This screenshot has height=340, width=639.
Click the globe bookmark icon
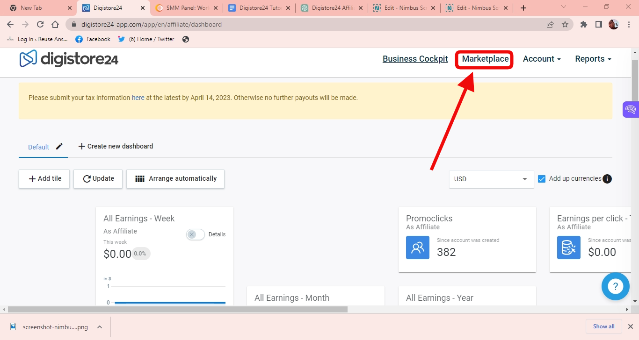pyautogui.click(x=186, y=39)
